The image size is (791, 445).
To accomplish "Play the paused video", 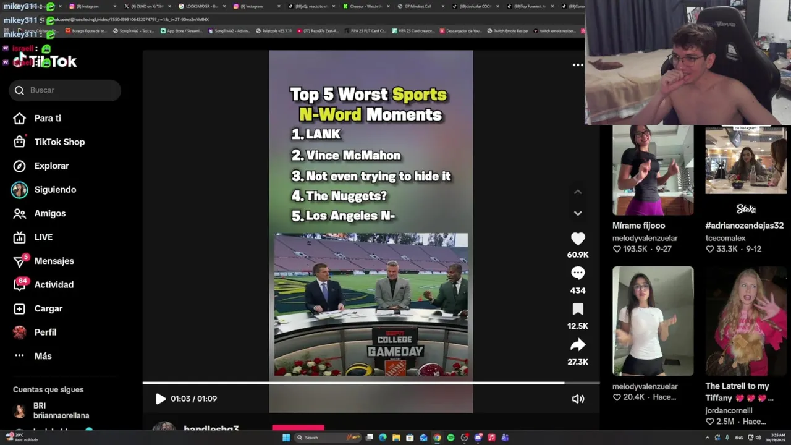I will pos(161,399).
